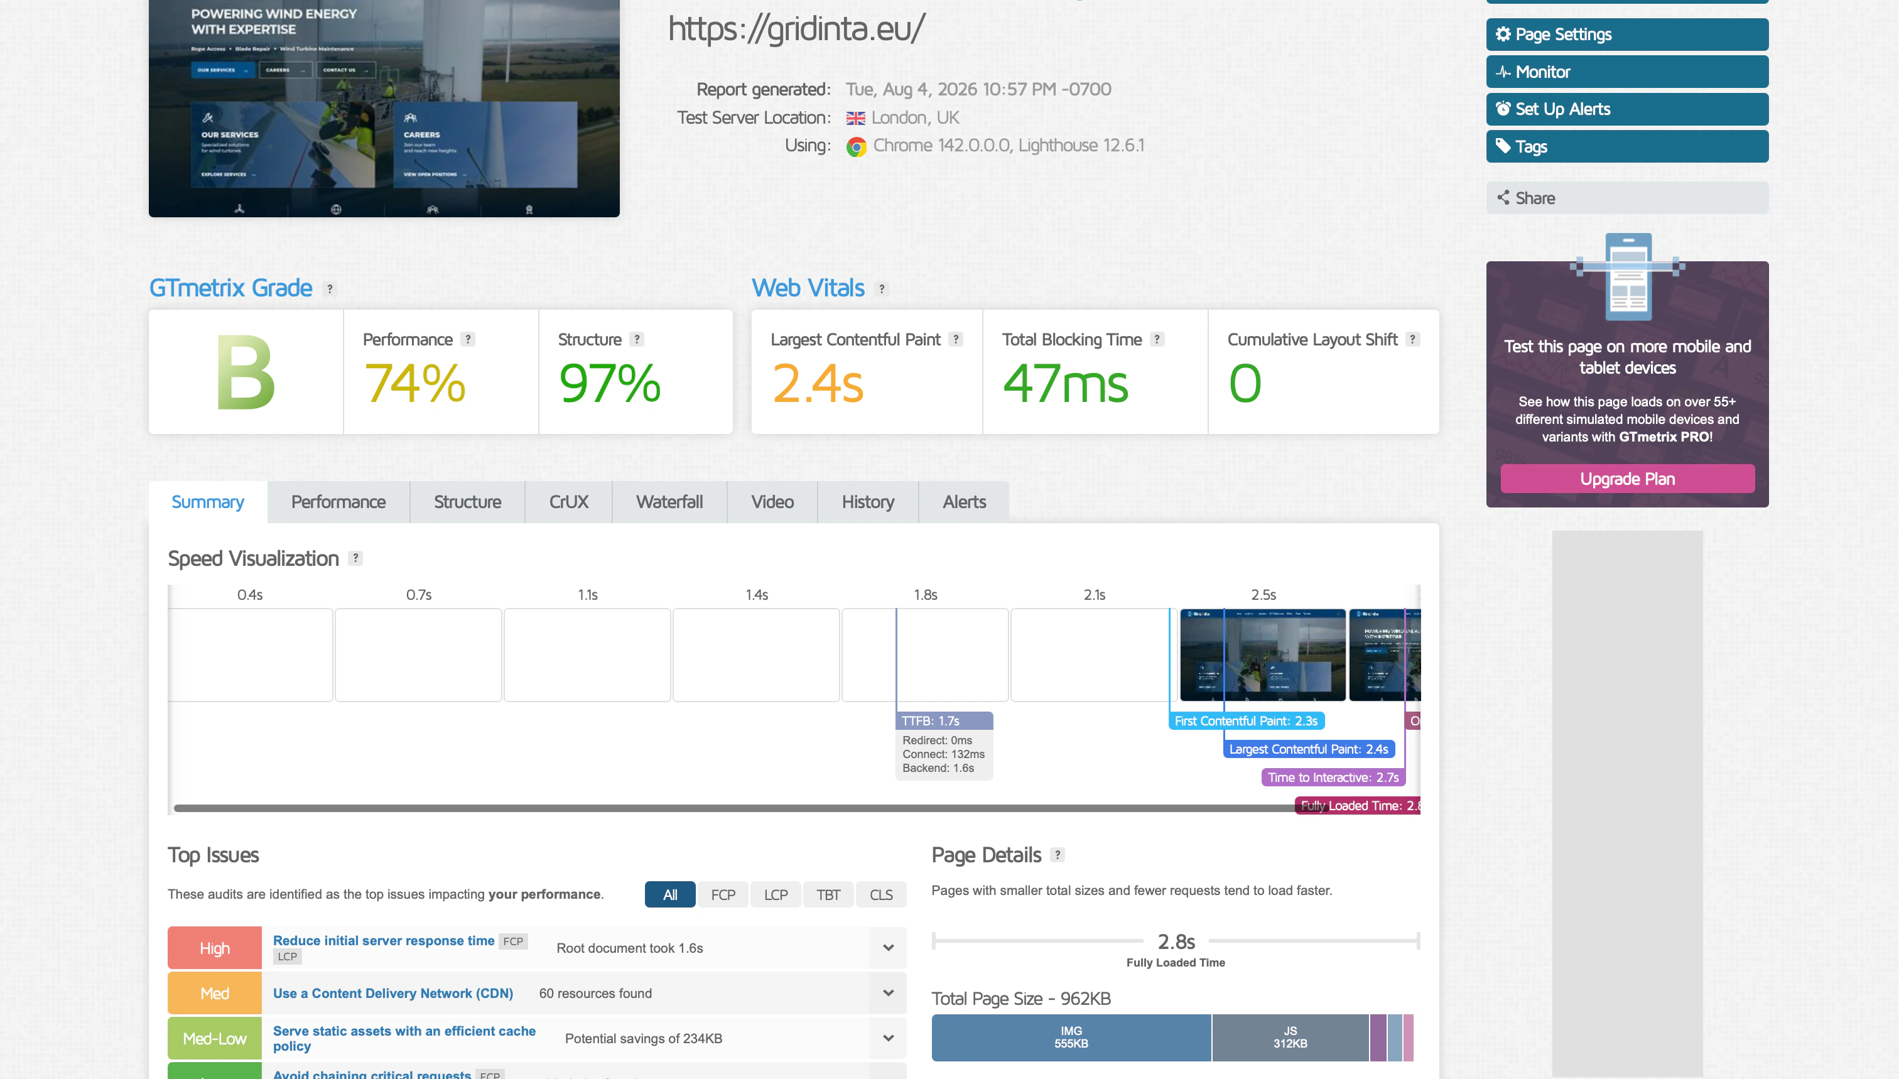Click the High severity badge
This screenshot has height=1079, width=1899.
(215, 948)
